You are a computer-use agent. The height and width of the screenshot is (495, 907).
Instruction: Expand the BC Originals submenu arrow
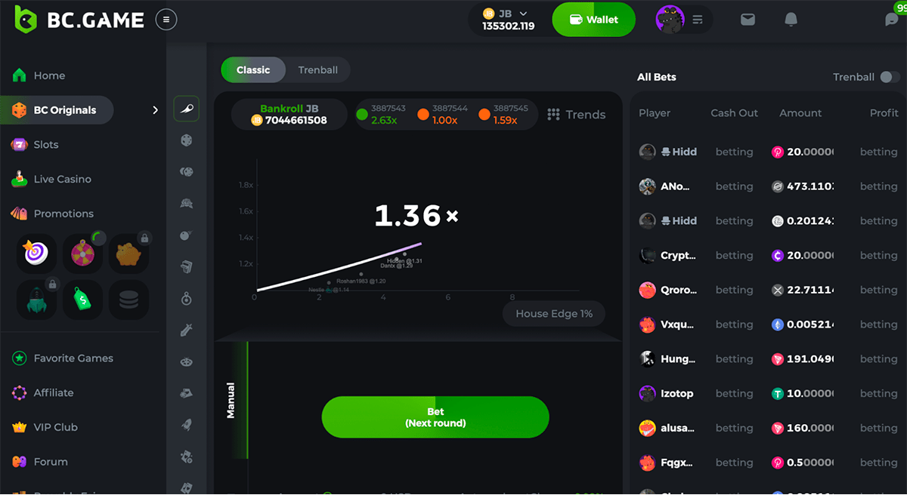pos(156,110)
